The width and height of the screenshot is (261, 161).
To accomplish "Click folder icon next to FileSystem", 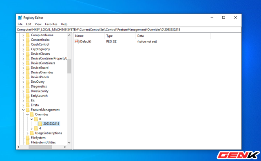I will (28, 137).
